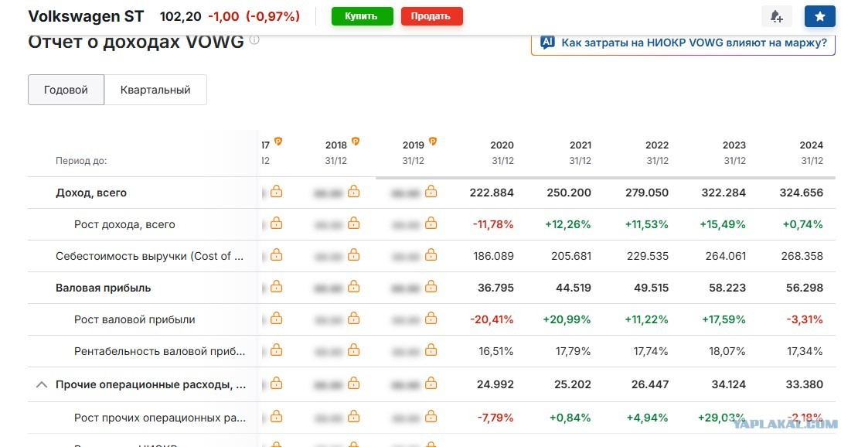Click the 2022 column header
Screen dimensions: 858x447
[x=657, y=145]
